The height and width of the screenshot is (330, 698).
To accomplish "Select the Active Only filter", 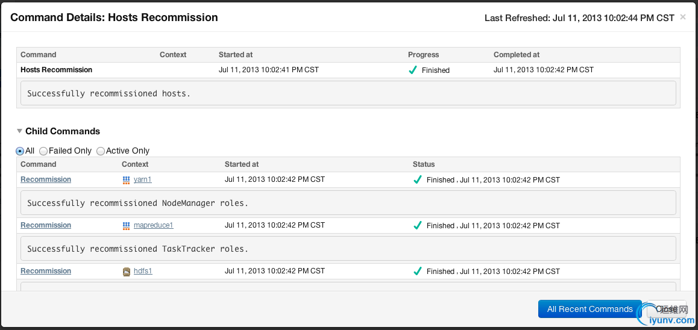I will coord(101,151).
